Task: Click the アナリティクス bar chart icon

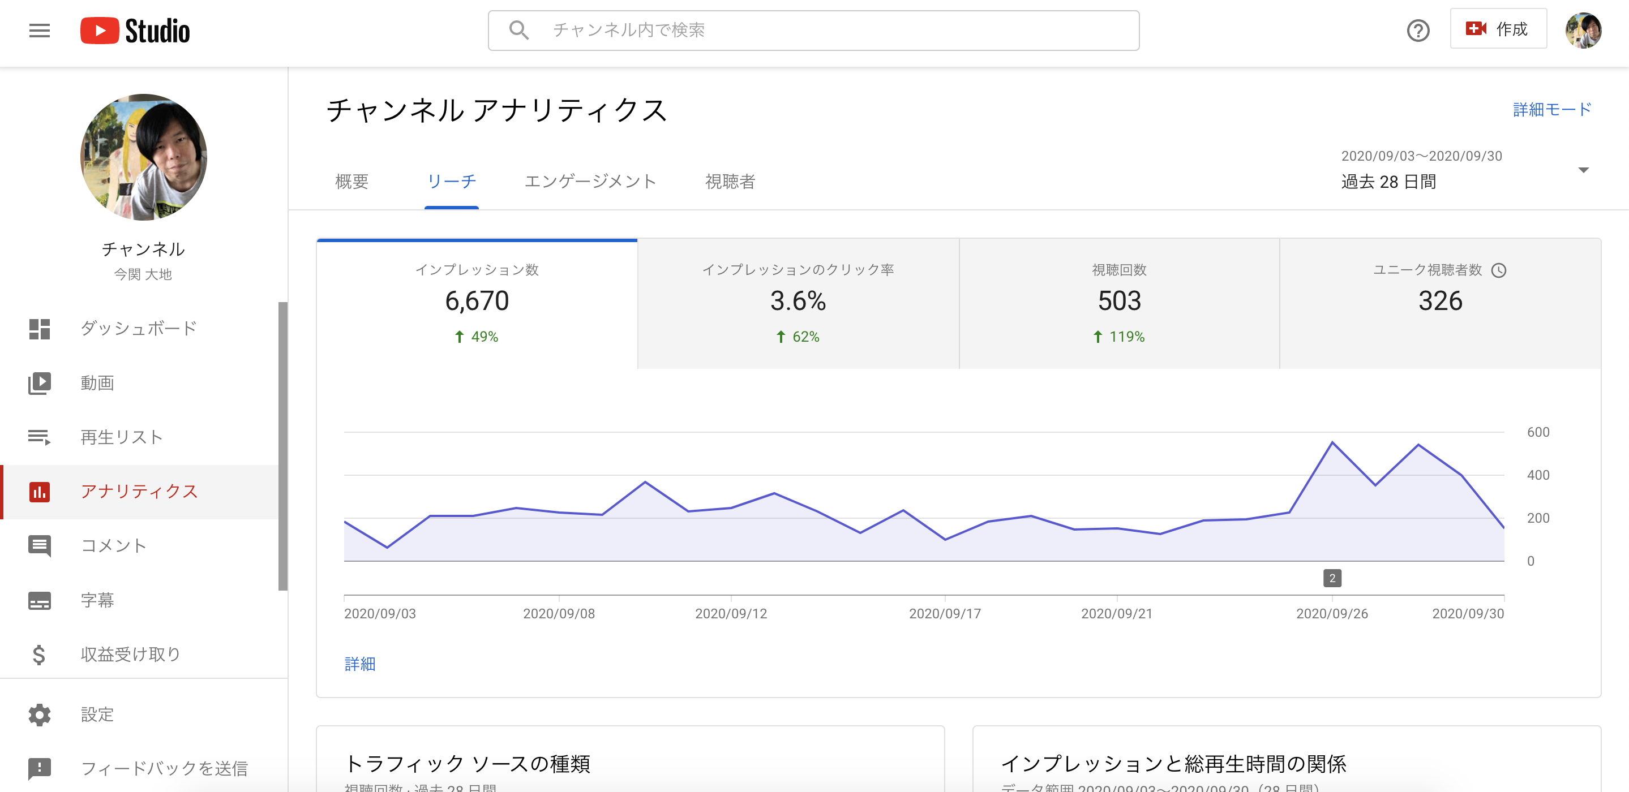Action: 39,492
